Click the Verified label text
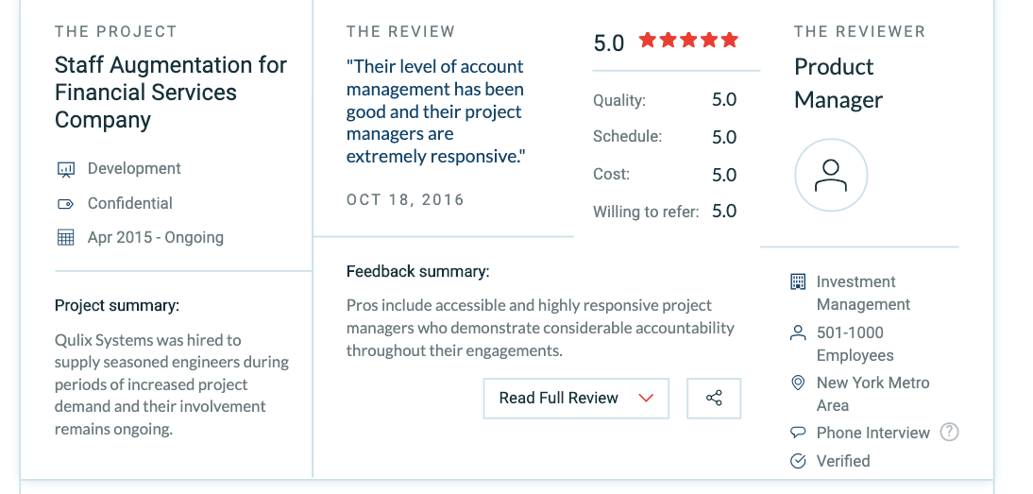 click(843, 461)
